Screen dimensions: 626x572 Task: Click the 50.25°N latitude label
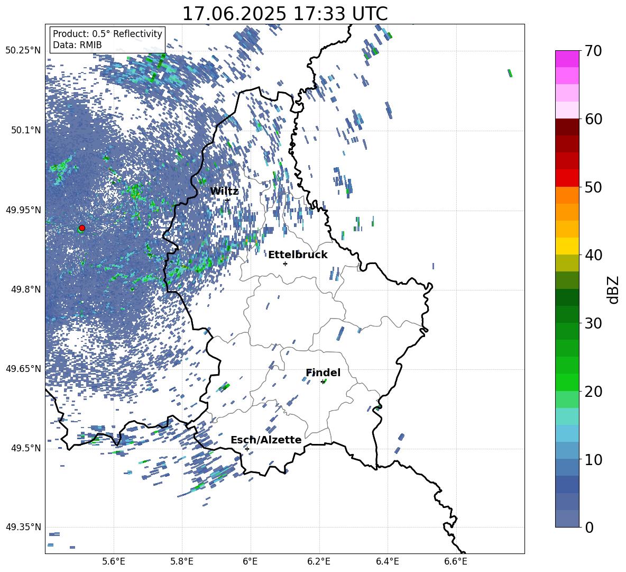tap(23, 51)
